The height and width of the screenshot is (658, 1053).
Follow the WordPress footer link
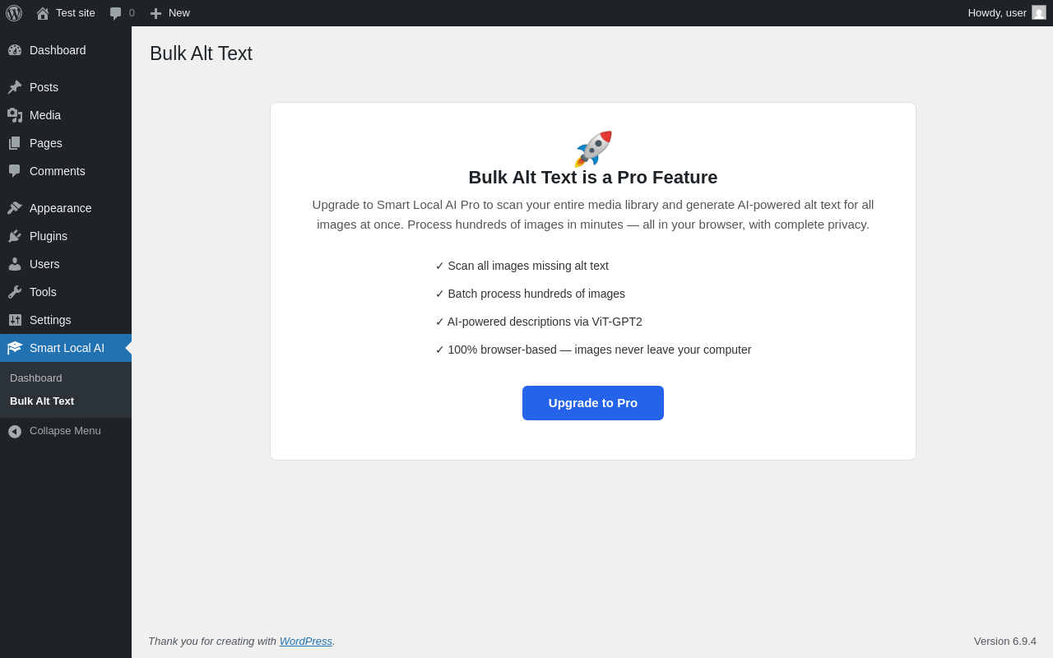[306, 641]
